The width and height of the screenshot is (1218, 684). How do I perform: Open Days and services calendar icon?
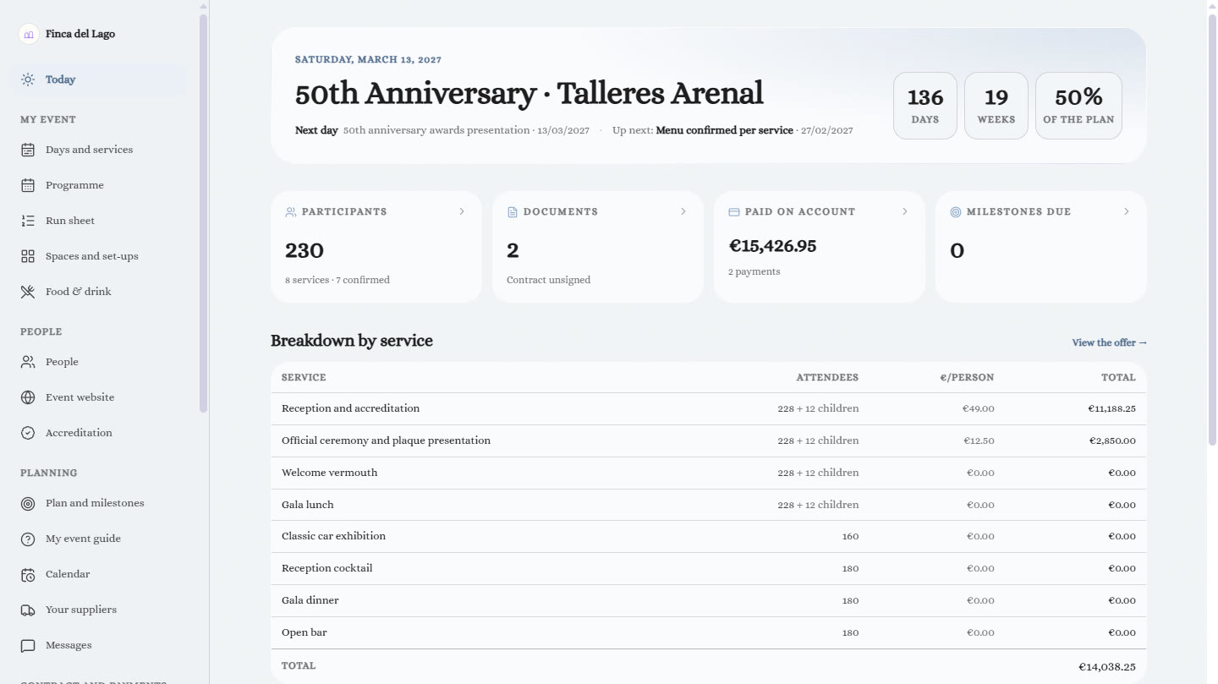tap(28, 150)
